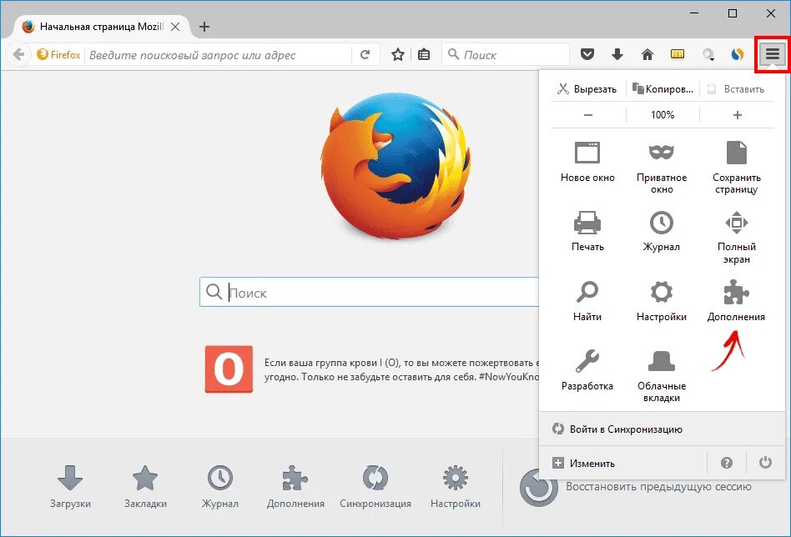Choose Save Page in the menu
This screenshot has width=791, height=537.
[x=736, y=168]
